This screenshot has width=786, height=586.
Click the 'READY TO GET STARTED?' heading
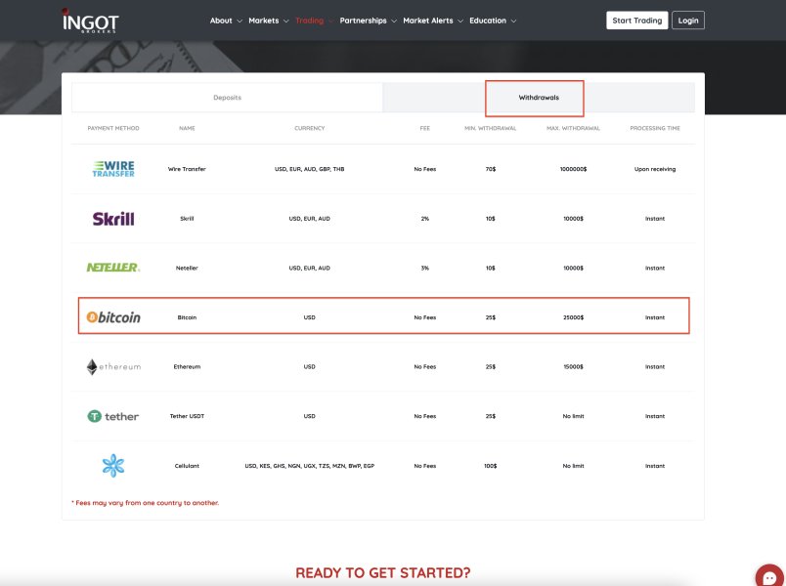coord(383,572)
